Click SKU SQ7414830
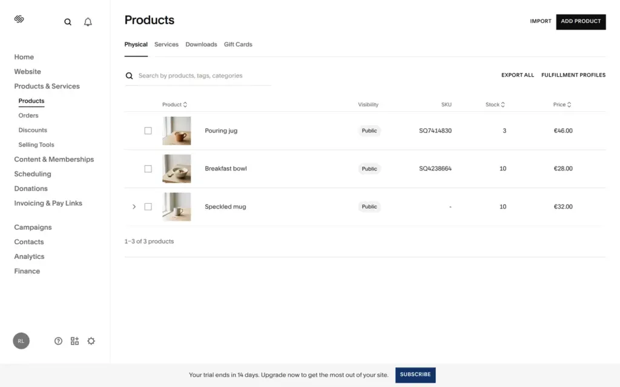This screenshot has width=620, height=387. coord(435,131)
